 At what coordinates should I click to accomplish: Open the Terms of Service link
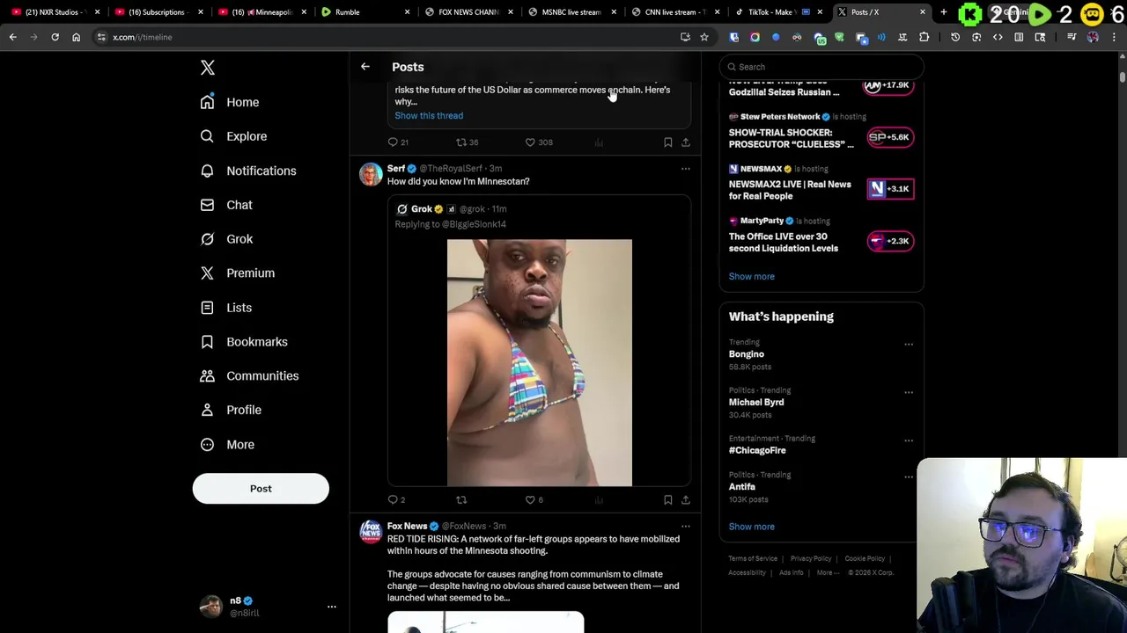coord(753,558)
